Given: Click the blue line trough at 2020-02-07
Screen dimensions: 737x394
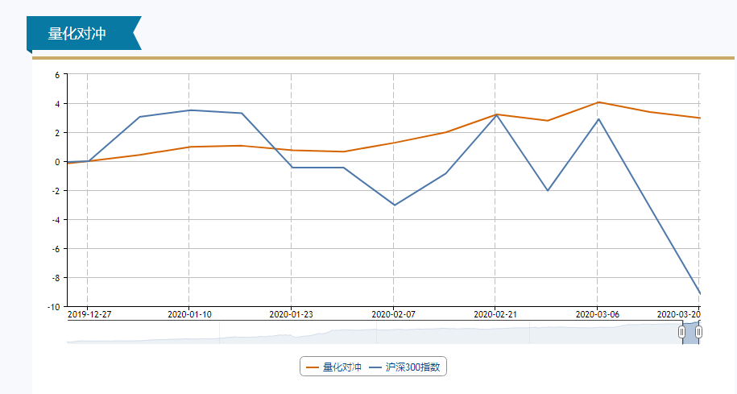Looking at the screenshot, I should [394, 205].
